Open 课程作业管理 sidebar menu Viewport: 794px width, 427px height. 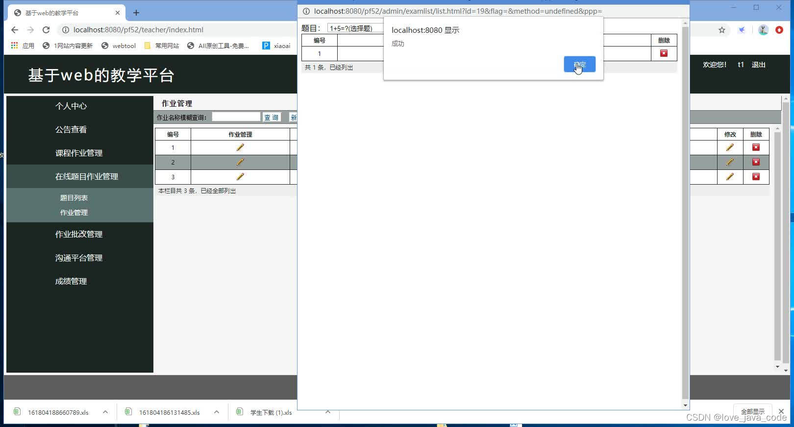pyautogui.click(x=79, y=153)
